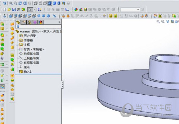Click the gold cylinder decal icon

[85, 10]
